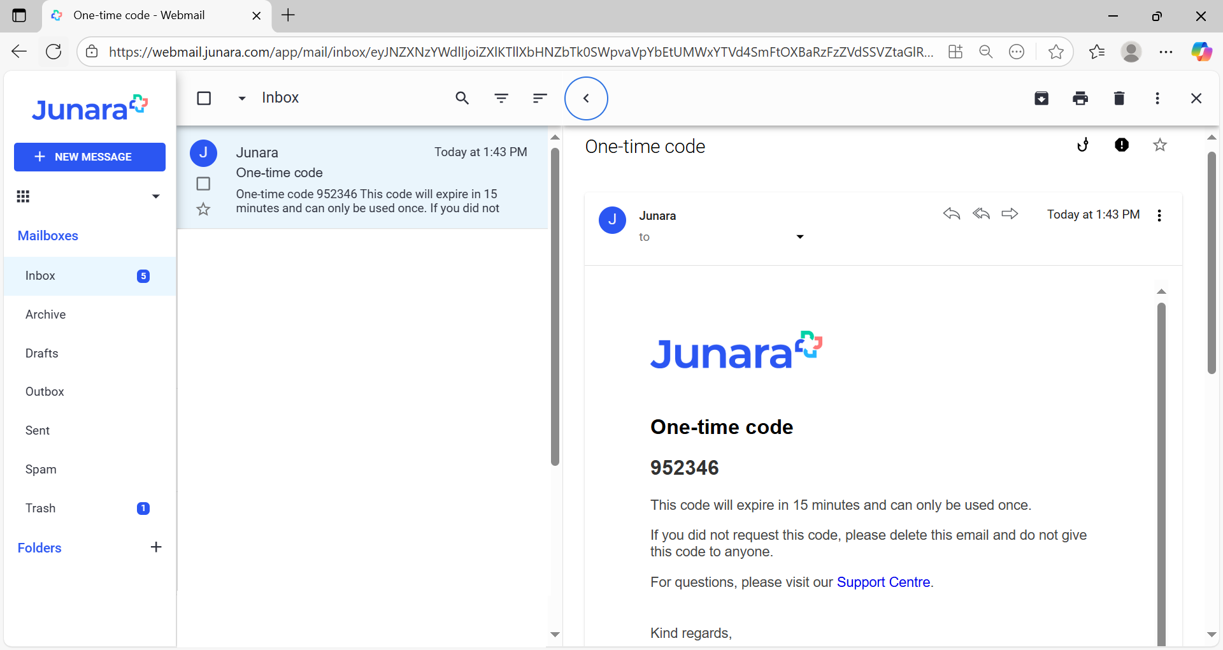Star the One-time code email in the reading pane
Image resolution: width=1223 pixels, height=650 pixels.
tap(1160, 145)
